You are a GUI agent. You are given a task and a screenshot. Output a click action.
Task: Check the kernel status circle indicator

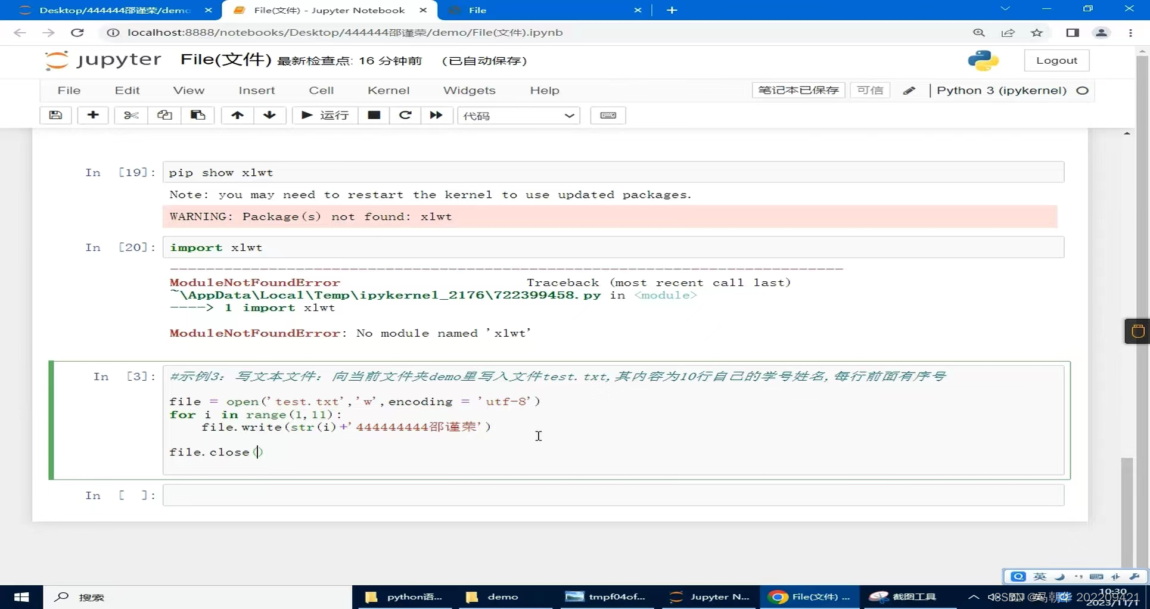point(1083,91)
